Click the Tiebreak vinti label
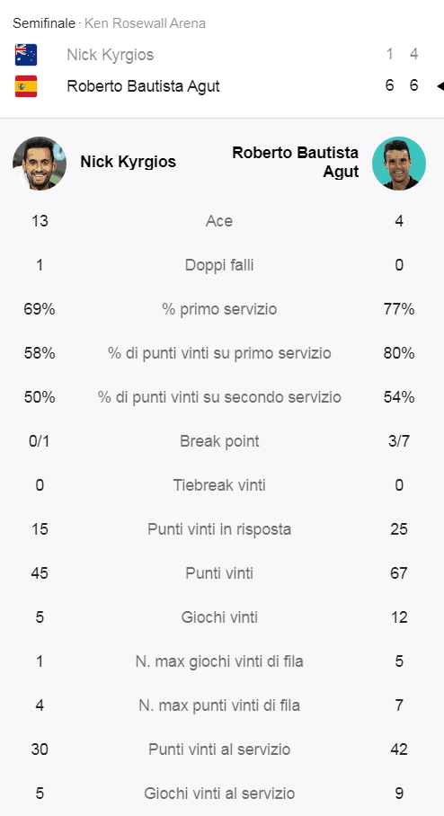 219,485
